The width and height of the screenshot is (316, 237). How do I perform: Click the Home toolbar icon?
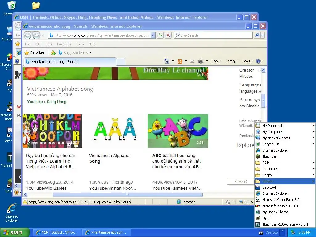tap(167, 61)
